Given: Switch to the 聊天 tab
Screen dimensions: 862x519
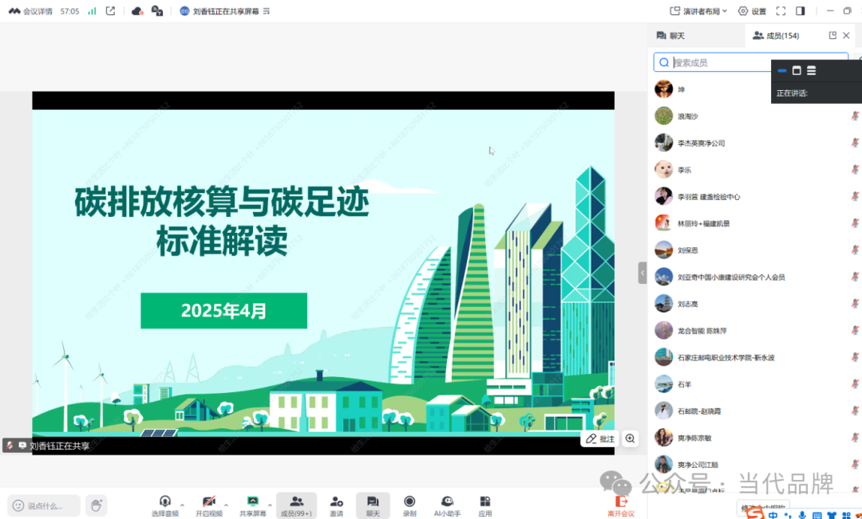Looking at the screenshot, I should pos(670,36).
